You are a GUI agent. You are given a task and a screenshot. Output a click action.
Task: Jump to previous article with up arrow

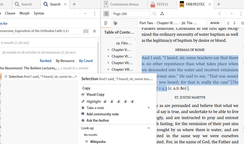(x=228, y=23)
